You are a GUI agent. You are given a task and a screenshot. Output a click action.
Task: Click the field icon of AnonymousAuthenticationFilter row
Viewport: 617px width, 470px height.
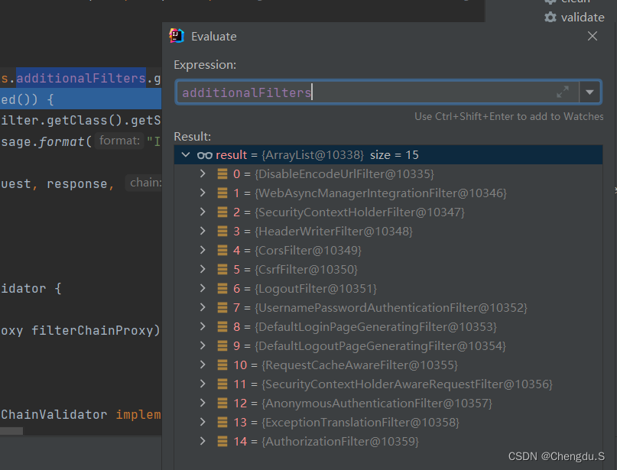pos(222,404)
